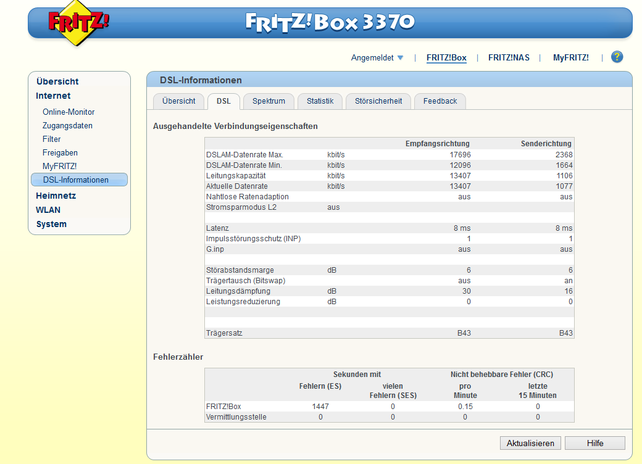Go to MyFRITZ! in top navigation
The height and width of the screenshot is (464, 642).
point(571,58)
